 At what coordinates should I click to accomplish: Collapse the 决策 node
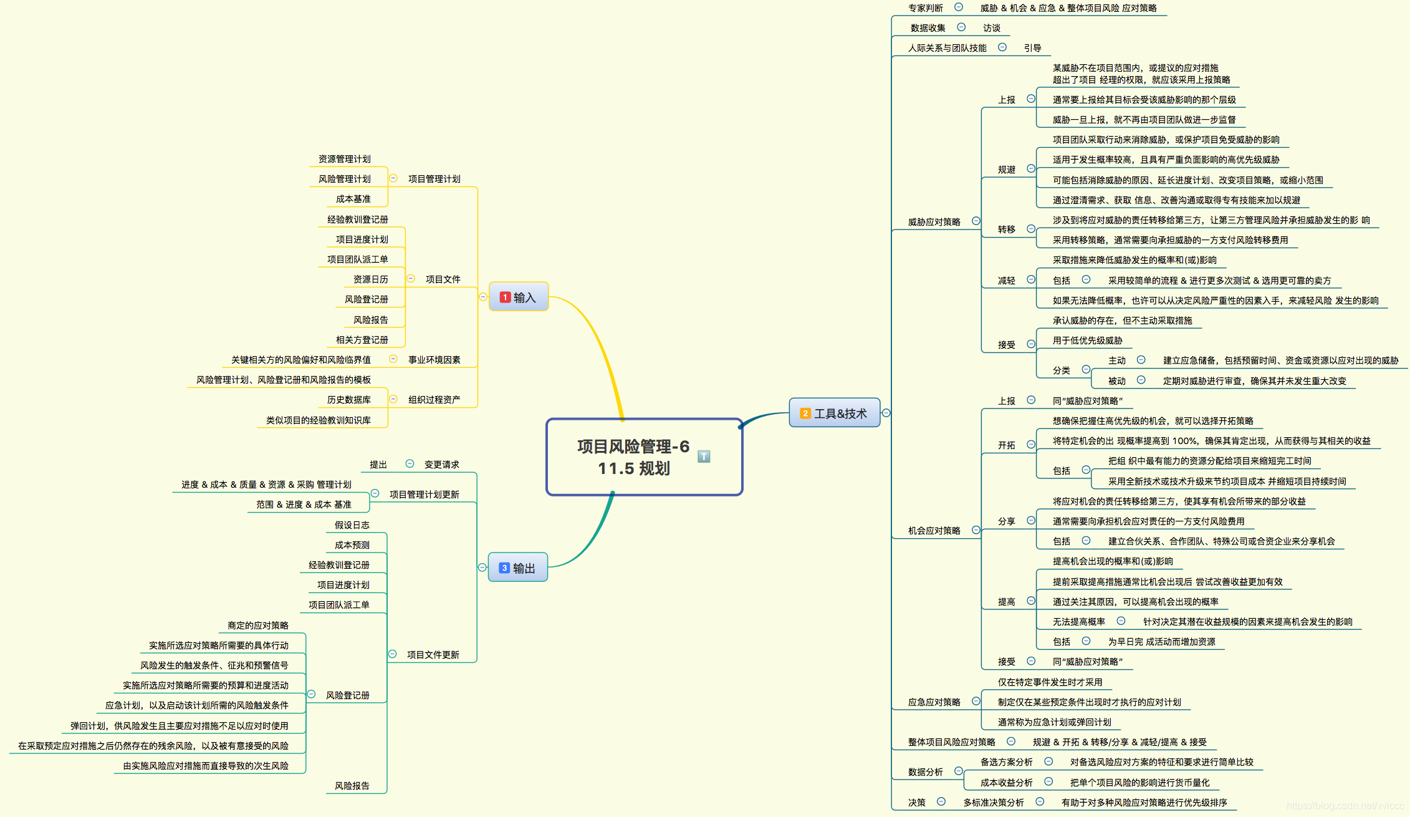(x=941, y=801)
